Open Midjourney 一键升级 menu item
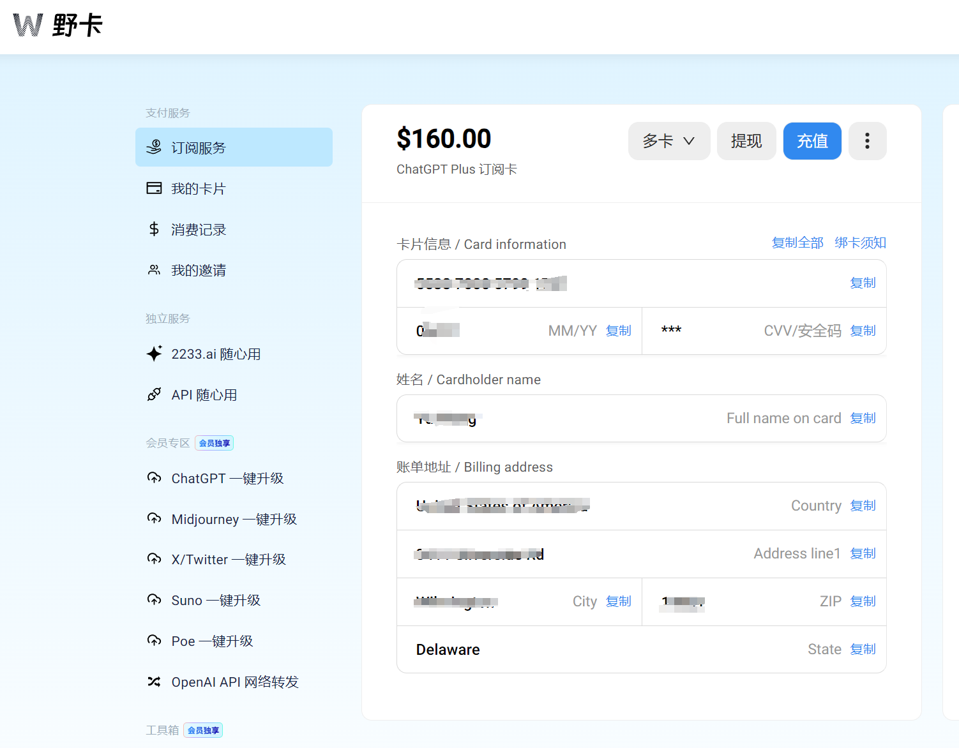959x748 pixels. (x=234, y=519)
